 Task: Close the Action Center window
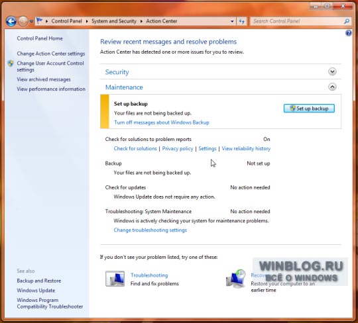(x=343, y=7)
